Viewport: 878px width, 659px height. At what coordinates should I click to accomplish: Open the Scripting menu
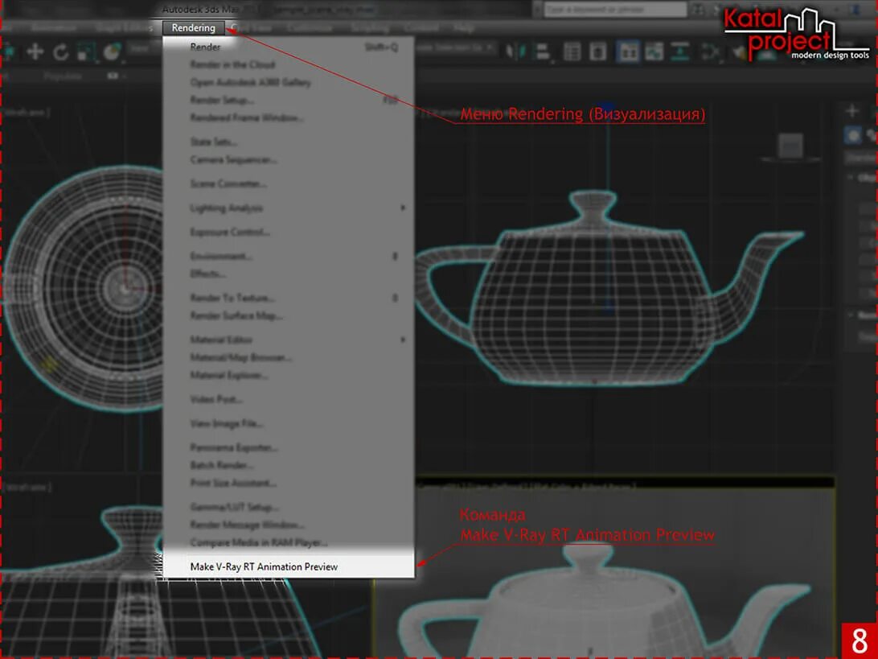click(370, 28)
